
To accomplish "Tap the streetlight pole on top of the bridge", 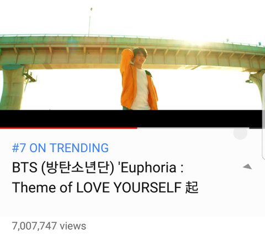I will pos(90,22).
